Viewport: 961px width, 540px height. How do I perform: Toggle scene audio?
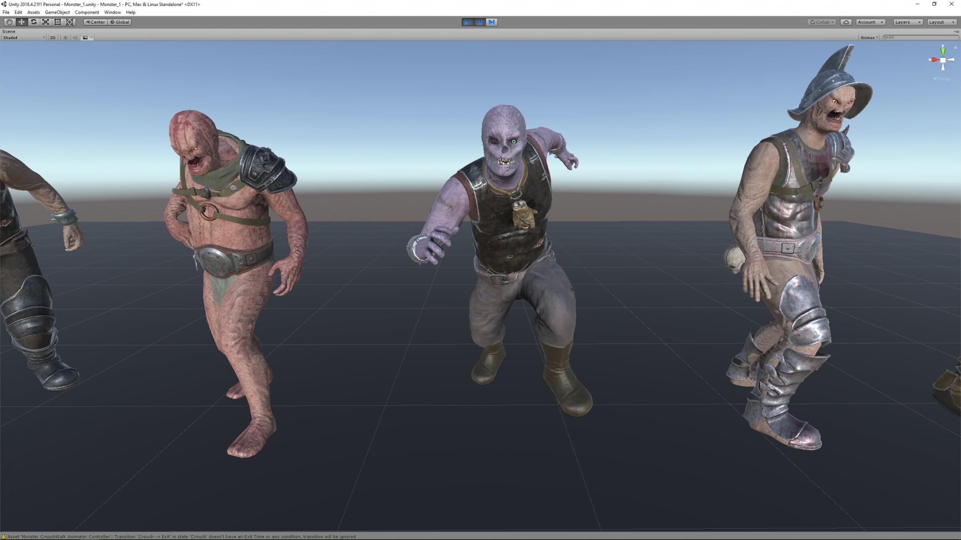click(x=75, y=38)
